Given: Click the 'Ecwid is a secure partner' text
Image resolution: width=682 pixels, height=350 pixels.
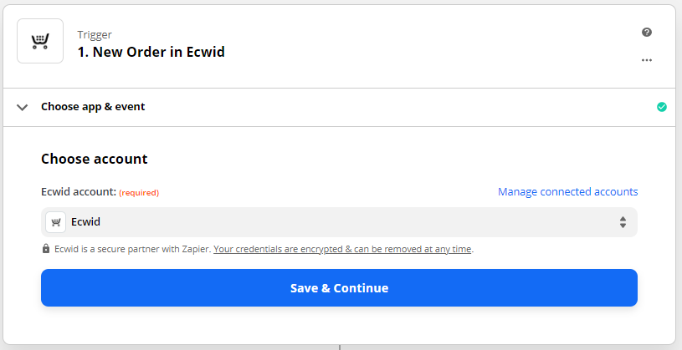Looking at the screenshot, I should [133, 249].
